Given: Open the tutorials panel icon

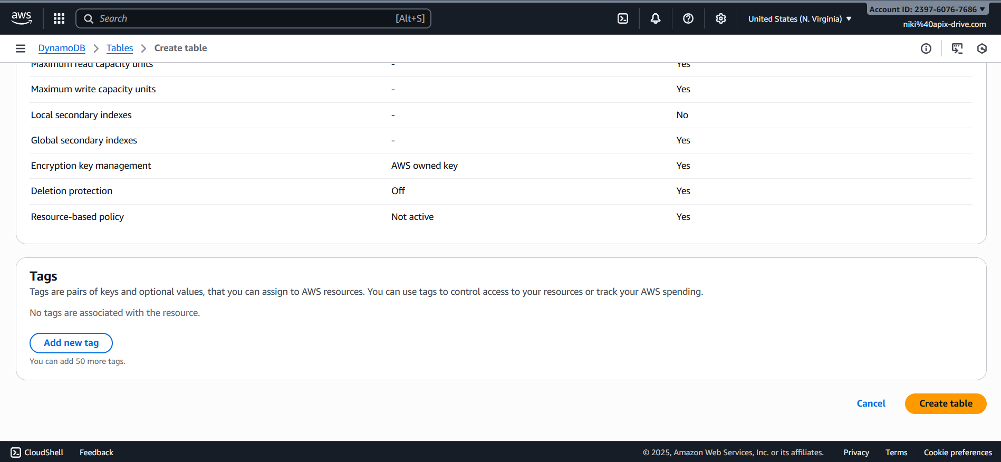Looking at the screenshot, I should coord(957,49).
